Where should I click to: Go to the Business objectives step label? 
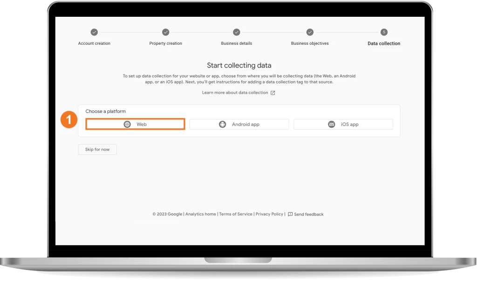[310, 43]
